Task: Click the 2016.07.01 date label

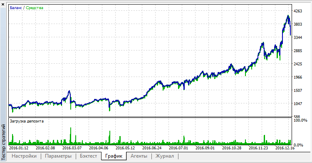Action: (178, 148)
